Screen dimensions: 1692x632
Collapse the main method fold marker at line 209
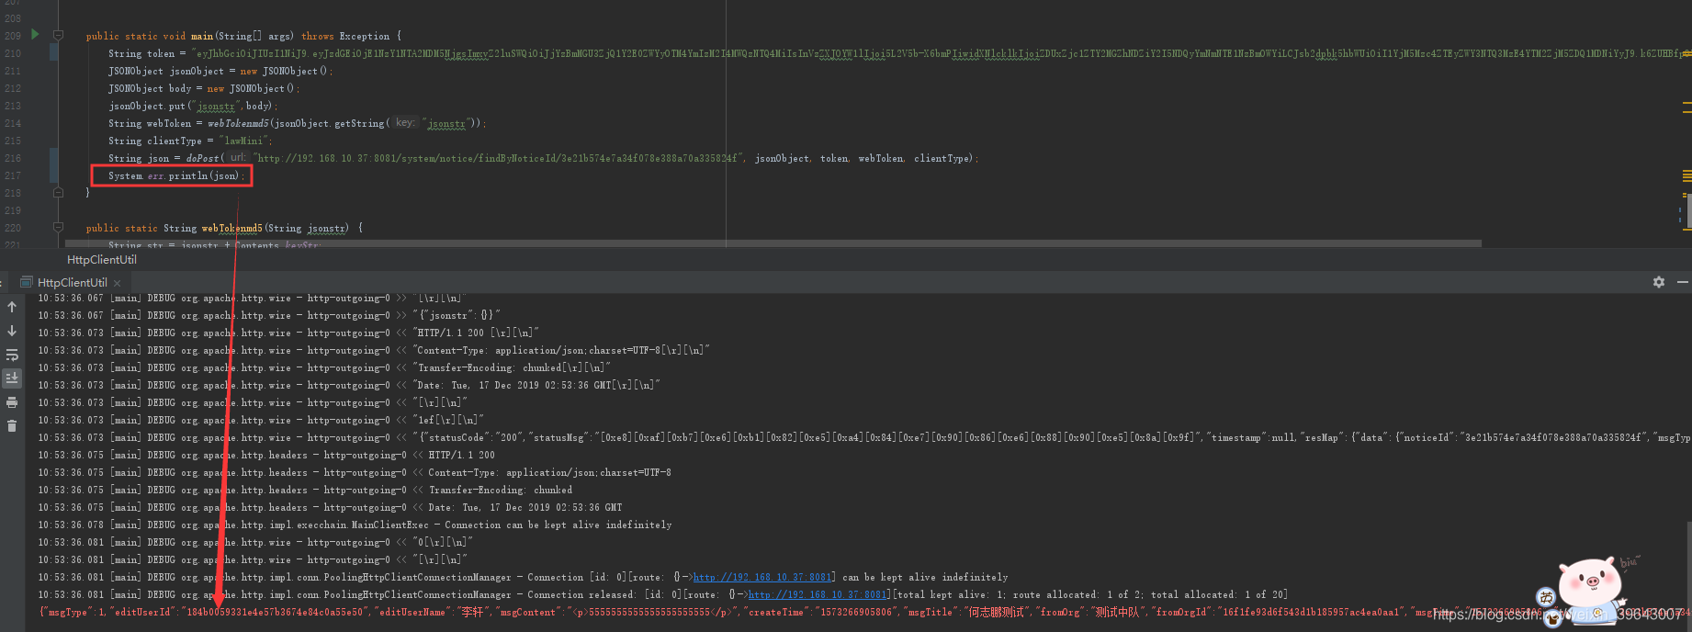[x=58, y=36]
